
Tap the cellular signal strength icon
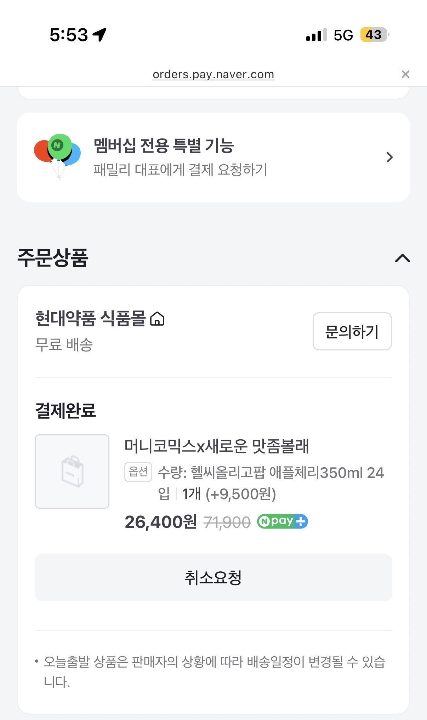(x=316, y=35)
